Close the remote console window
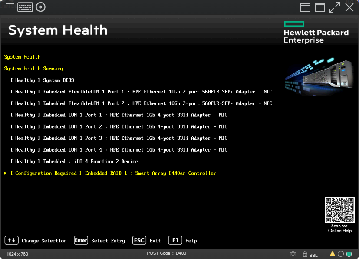This screenshot has height=259, width=359. click(x=349, y=7)
